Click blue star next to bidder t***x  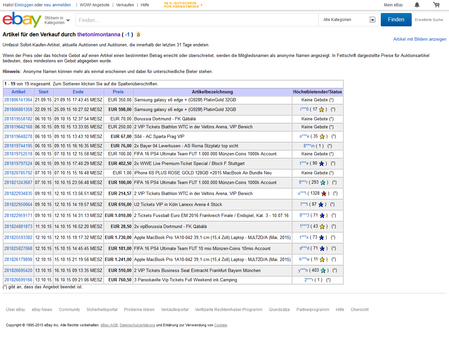[322, 238]
